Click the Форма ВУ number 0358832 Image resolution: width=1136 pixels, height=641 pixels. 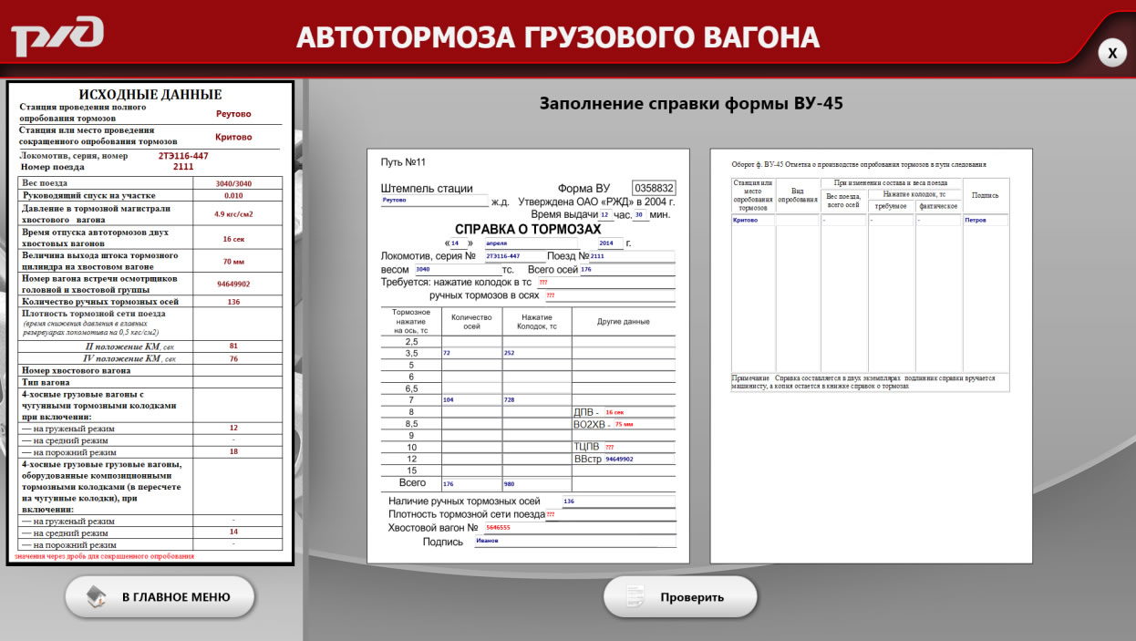click(654, 188)
